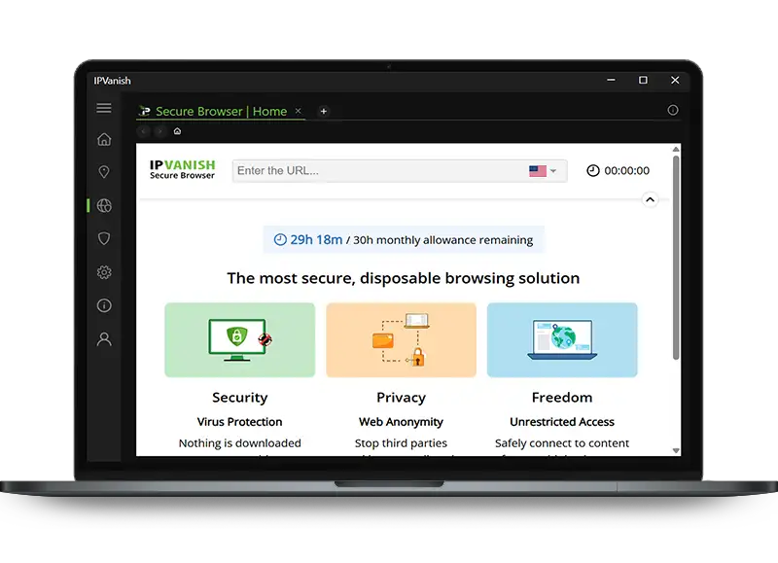Open the shield protection panel
Screen dimensions: 778x563
[104, 239]
